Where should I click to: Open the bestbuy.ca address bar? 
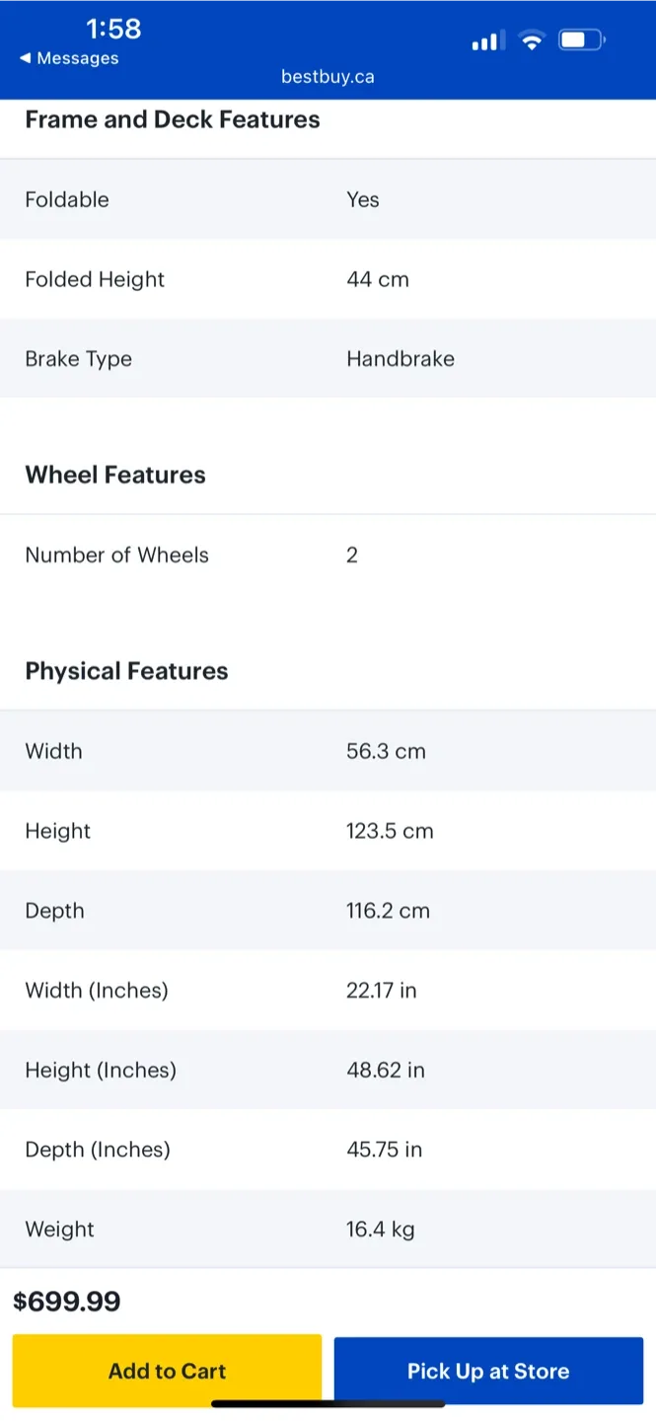[x=328, y=77]
